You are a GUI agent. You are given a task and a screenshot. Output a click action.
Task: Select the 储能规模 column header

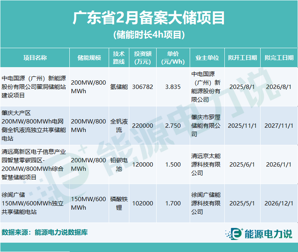point(89,57)
